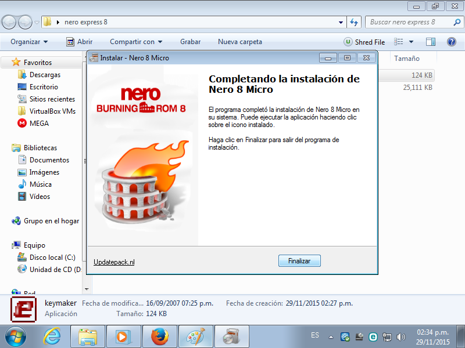Click the search magnifier icon
The width and height of the screenshot is (465, 348).
(x=457, y=22)
